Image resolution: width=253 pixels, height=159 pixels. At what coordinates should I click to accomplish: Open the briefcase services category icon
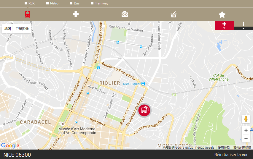(125, 14)
